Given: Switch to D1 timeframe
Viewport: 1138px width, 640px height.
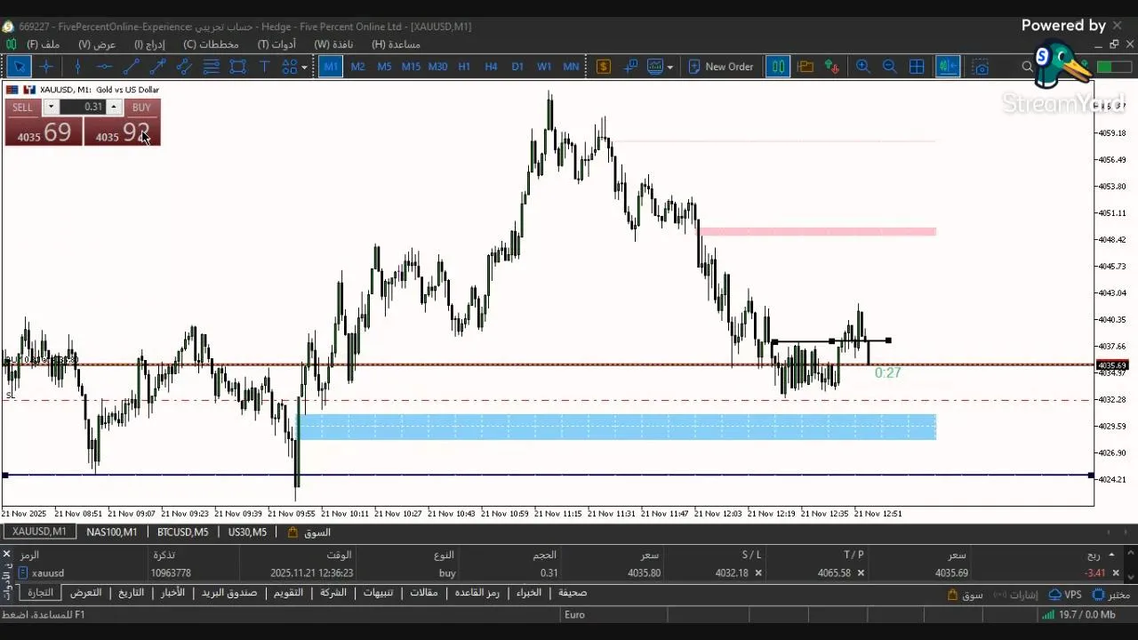Looking at the screenshot, I should point(517,67).
